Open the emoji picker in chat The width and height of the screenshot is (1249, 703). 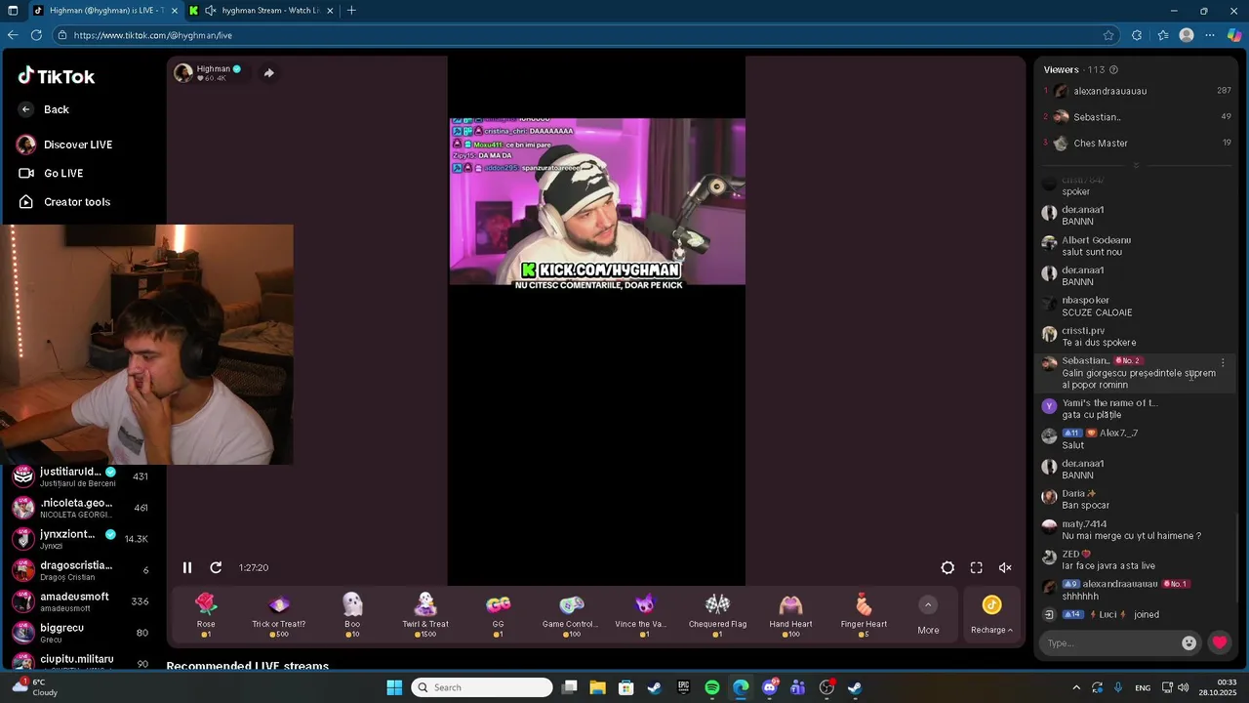[1189, 642]
